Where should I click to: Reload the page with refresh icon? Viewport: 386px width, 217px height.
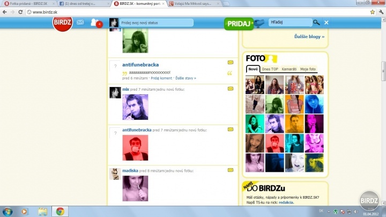20,12
